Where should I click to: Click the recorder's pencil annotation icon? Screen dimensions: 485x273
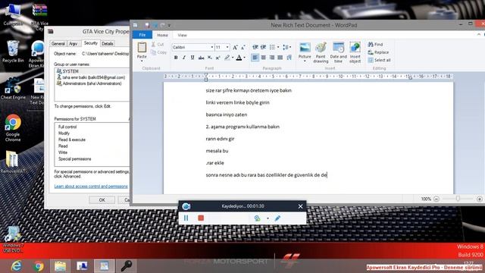click(277, 218)
